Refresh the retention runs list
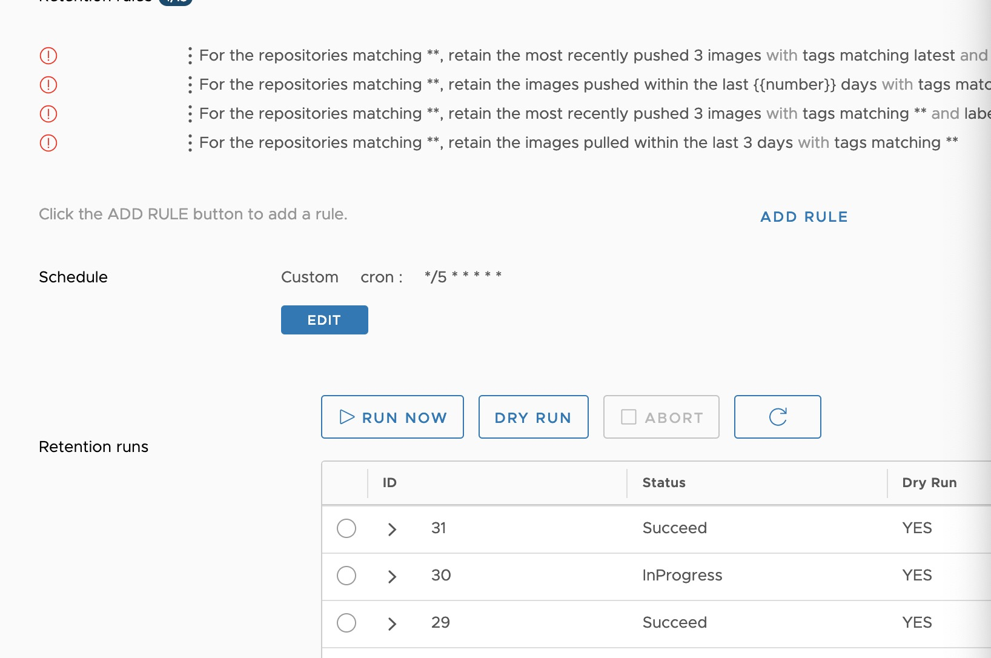 tap(777, 417)
